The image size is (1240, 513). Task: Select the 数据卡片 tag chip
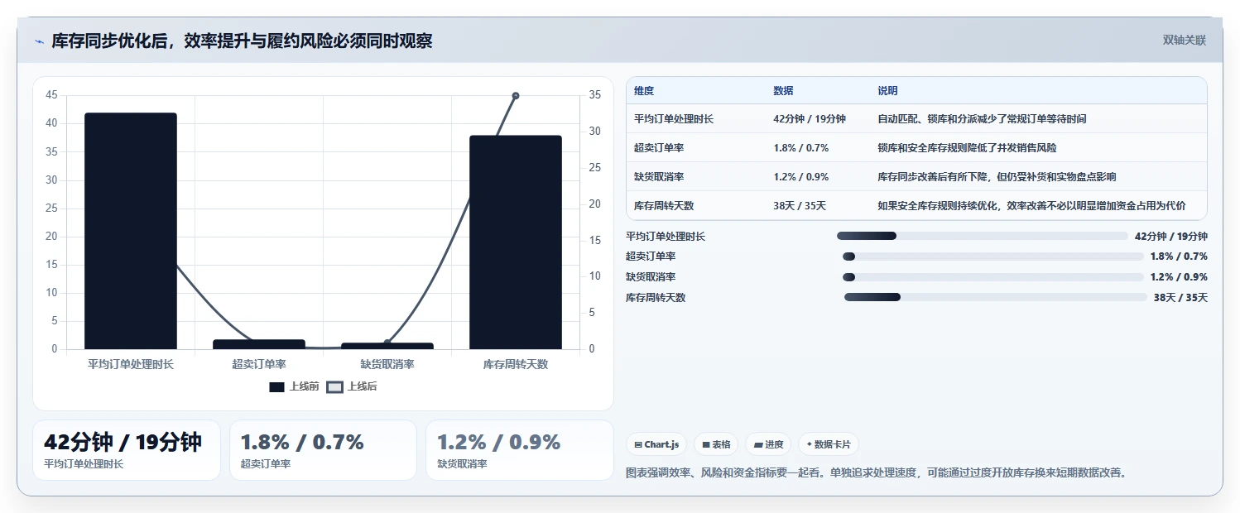[x=829, y=444]
